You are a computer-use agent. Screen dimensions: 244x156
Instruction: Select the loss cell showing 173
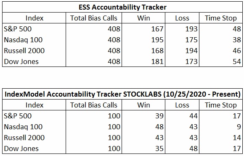tap(182, 61)
